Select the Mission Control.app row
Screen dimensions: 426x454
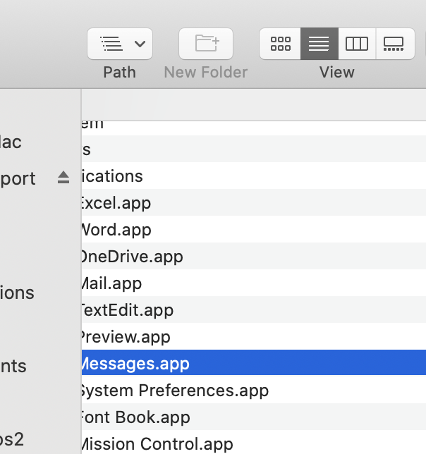(254, 443)
